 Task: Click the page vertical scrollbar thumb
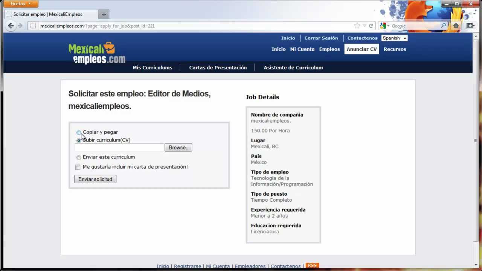(476, 140)
